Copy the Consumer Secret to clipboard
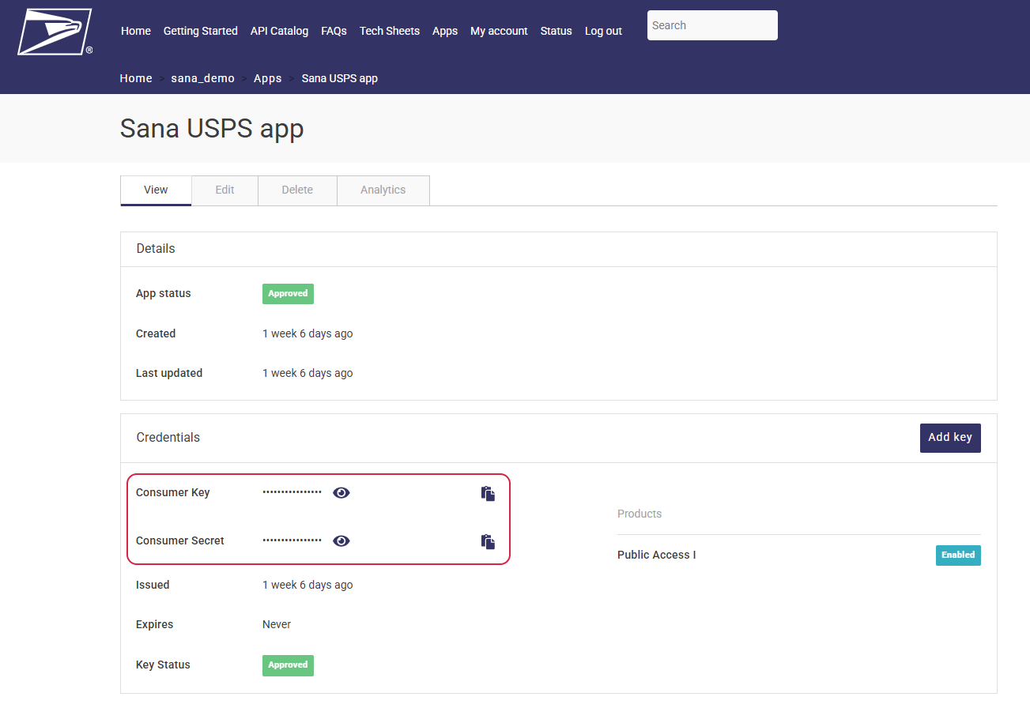Image resolution: width=1030 pixels, height=708 pixels. pyautogui.click(x=489, y=541)
